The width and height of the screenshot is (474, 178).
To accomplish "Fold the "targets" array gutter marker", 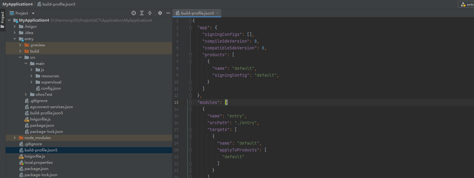I will pos(190,129).
